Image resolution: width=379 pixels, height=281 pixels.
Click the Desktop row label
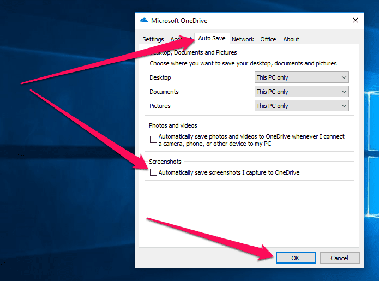click(160, 77)
